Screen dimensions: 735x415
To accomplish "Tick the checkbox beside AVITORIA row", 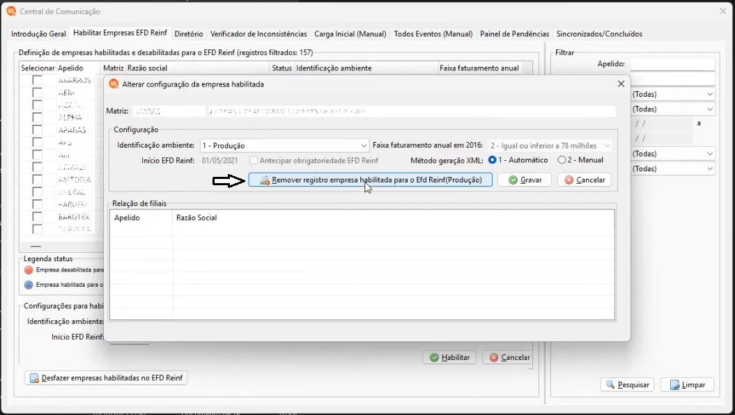I will [x=38, y=180].
